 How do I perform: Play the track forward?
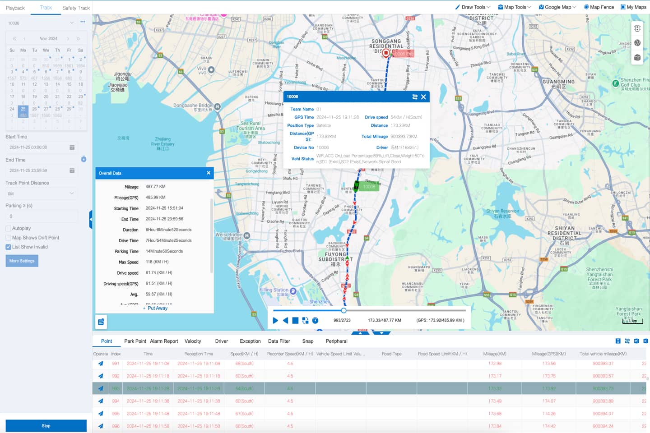275,320
